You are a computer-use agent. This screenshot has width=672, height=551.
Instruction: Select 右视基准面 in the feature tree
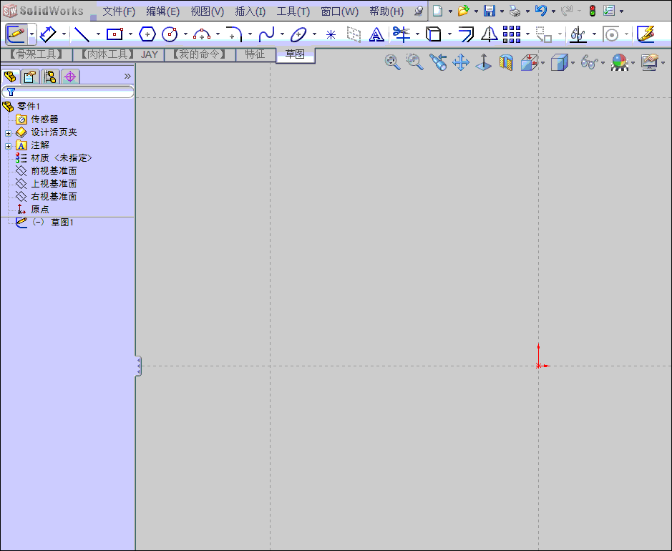[x=54, y=197]
